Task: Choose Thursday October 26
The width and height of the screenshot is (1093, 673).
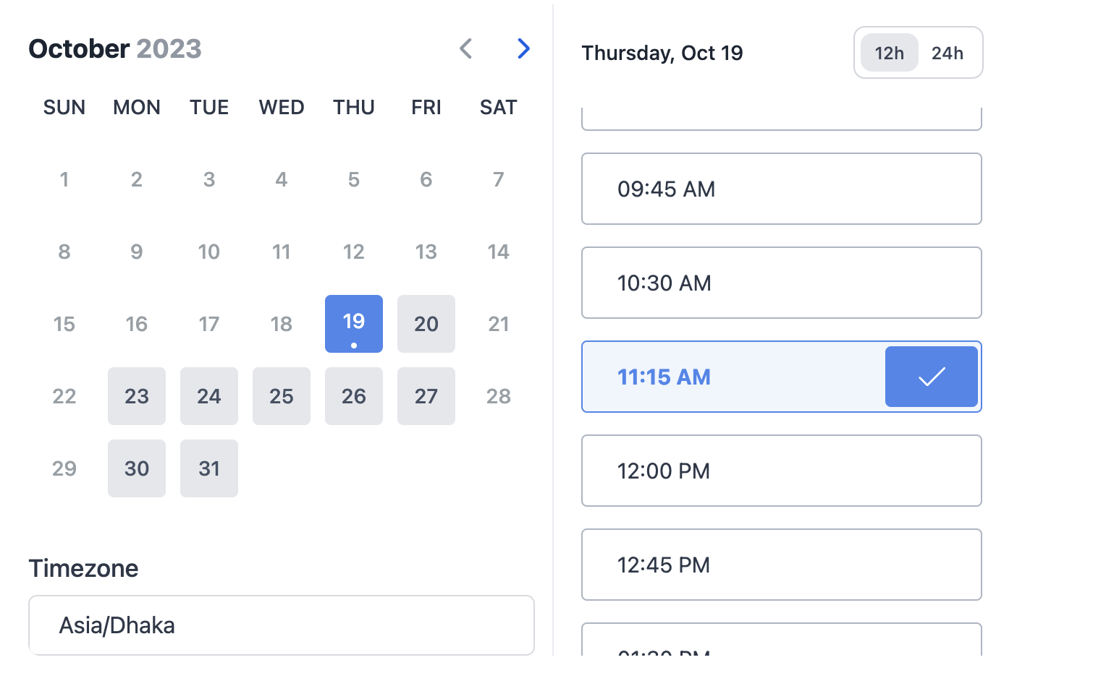Action: [354, 396]
